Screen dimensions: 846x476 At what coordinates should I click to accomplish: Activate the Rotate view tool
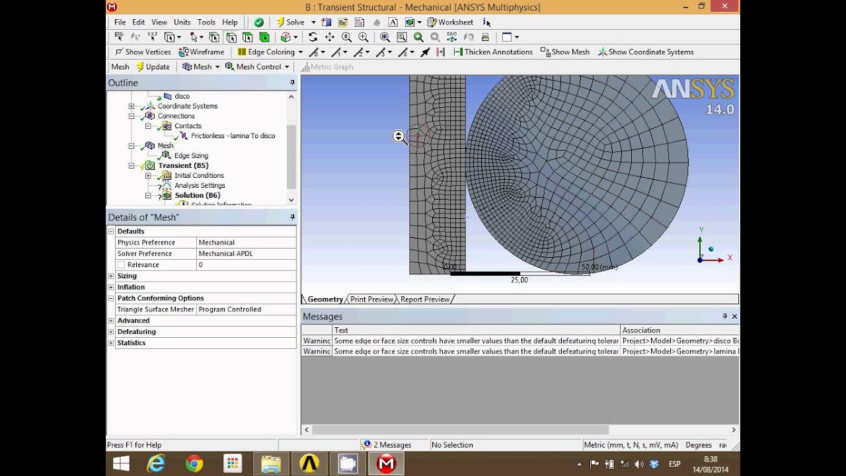tap(313, 37)
